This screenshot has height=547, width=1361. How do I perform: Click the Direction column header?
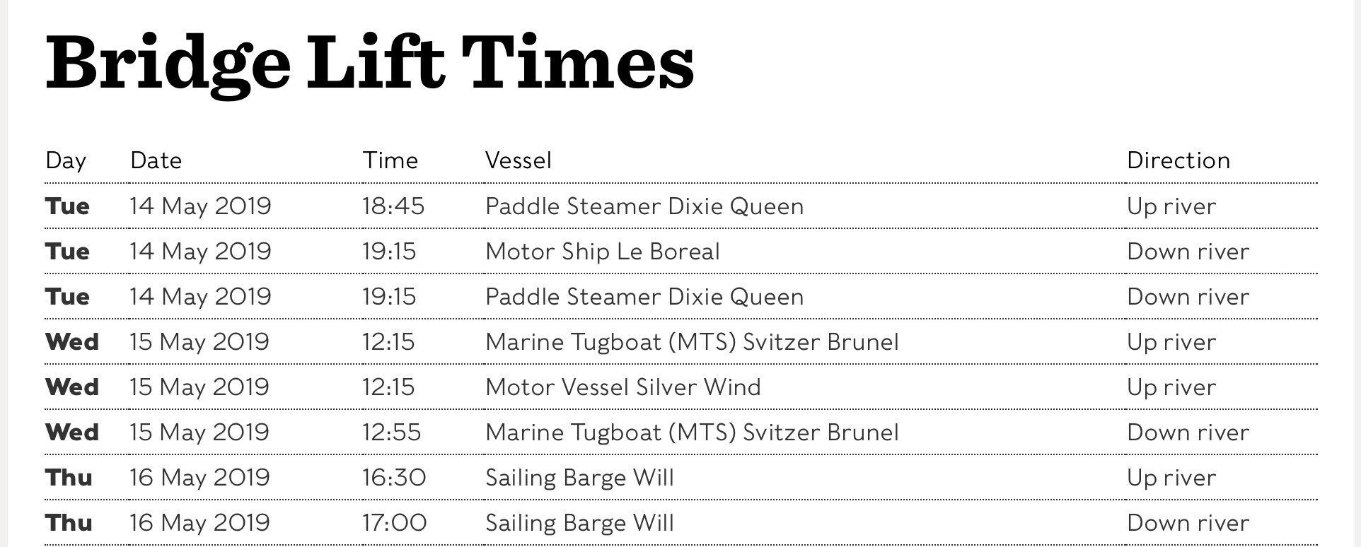(x=1178, y=160)
